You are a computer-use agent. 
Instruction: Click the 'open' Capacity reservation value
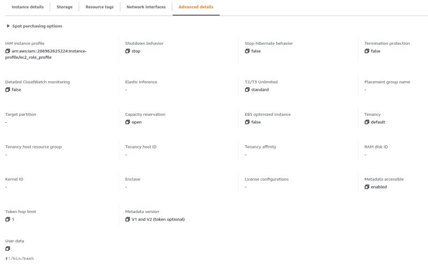[136, 122]
